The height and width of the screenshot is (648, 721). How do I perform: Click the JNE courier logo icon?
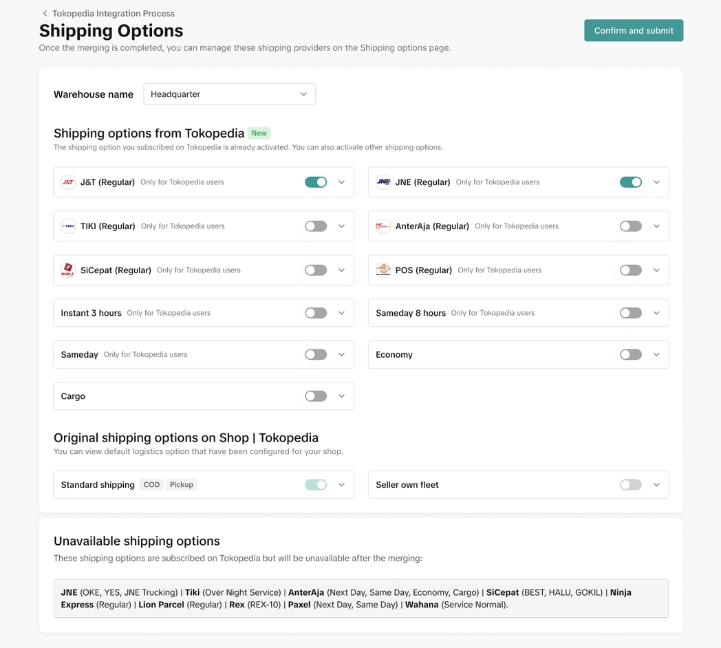pyautogui.click(x=383, y=182)
